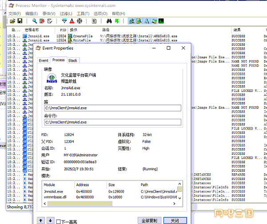
Task: Open the 编辑(E) menu
Action: (x=32, y=14)
